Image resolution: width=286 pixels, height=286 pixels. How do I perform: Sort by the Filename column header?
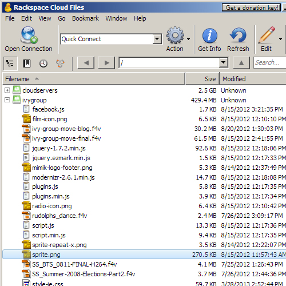pos(94,79)
